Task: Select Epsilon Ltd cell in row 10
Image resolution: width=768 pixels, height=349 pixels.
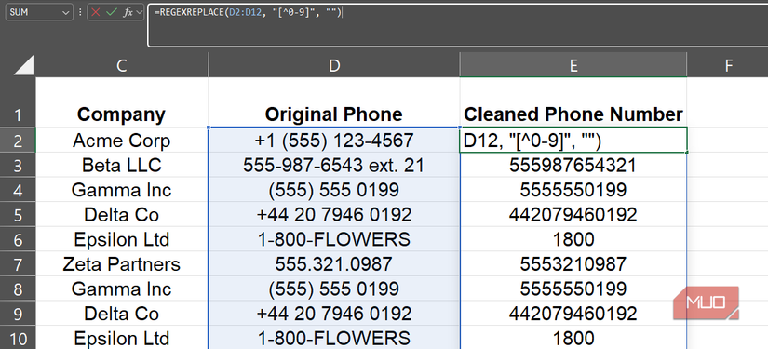Action: pyautogui.click(x=122, y=338)
